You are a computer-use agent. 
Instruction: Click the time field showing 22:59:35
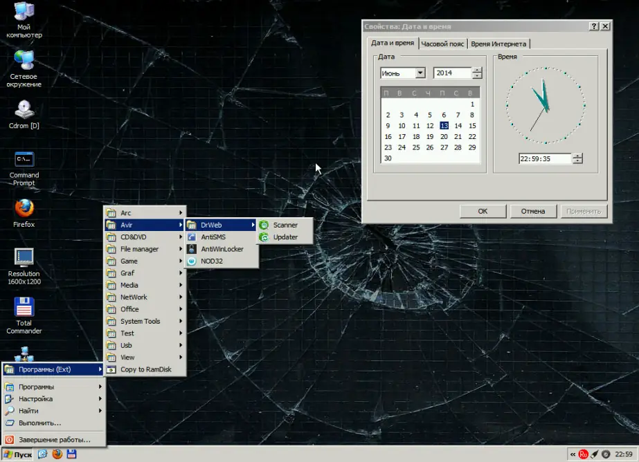click(545, 159)
